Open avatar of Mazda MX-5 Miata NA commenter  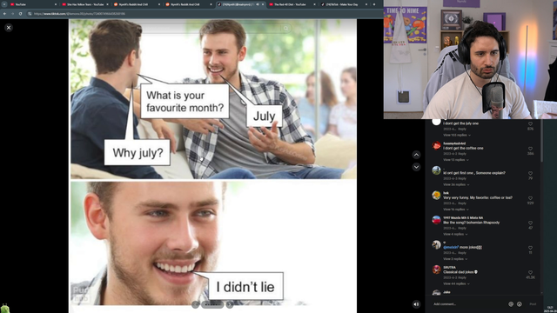coord(436,220)
